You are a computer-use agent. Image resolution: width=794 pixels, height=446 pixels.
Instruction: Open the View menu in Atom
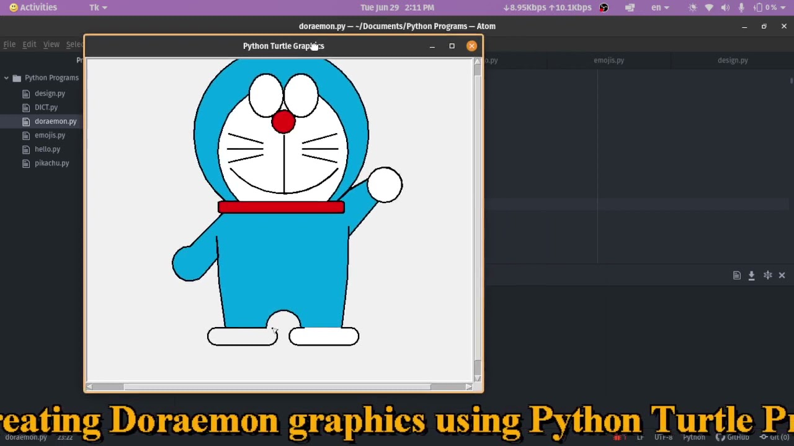51,45
